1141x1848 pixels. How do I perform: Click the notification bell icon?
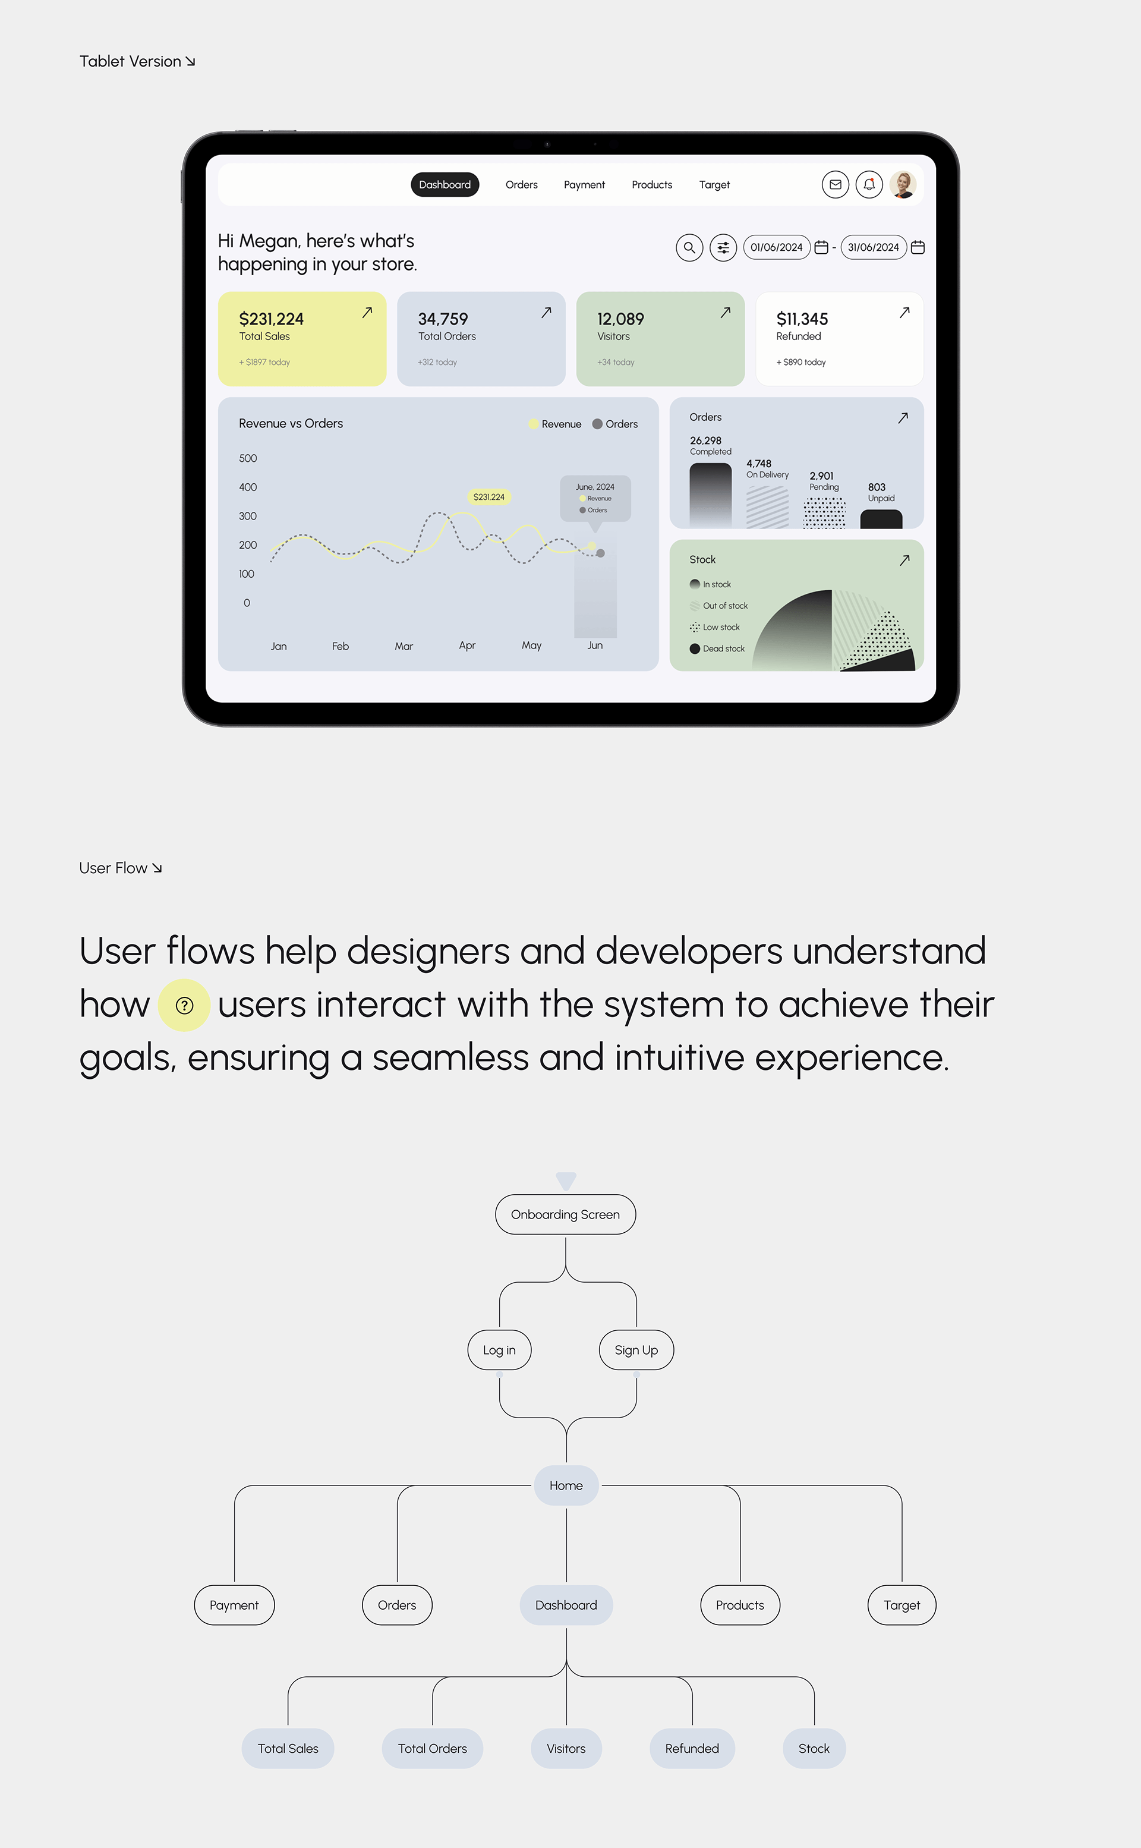tap(871, 184)
